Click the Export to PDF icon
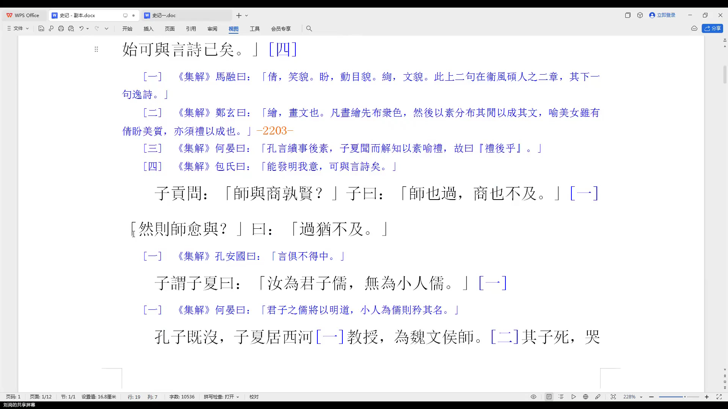728x409 pixels. tap(51, 28)
